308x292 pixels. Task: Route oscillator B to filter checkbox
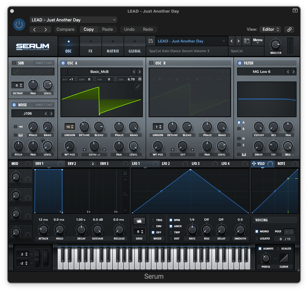[239, 129]
